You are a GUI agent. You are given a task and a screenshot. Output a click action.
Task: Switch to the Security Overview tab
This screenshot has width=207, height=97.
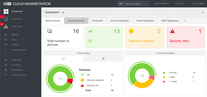pos(76,21)
